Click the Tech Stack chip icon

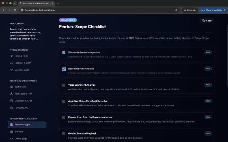(x=12, y=87)
